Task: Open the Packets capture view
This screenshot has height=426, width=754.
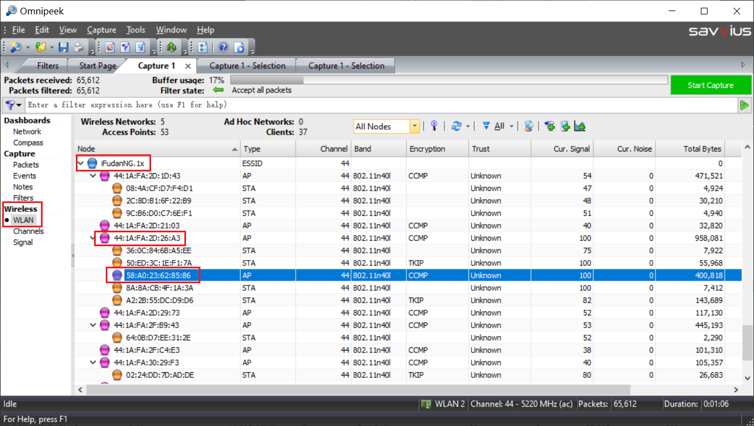Action: pos(26,165)
